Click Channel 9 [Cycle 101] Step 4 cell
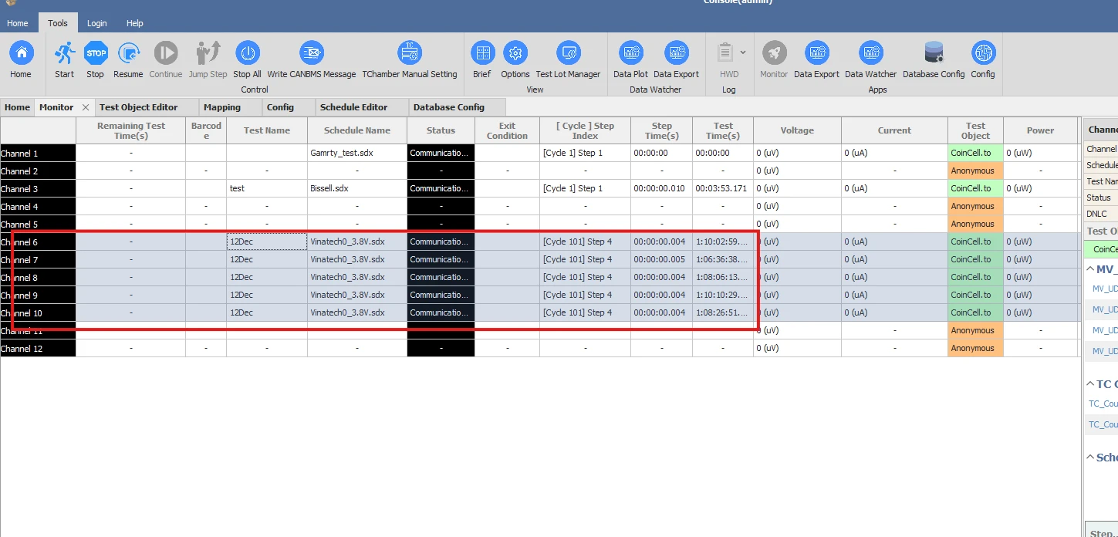Image resolution: width=1118 pixels, height=537 pixels. coord(585,295)
